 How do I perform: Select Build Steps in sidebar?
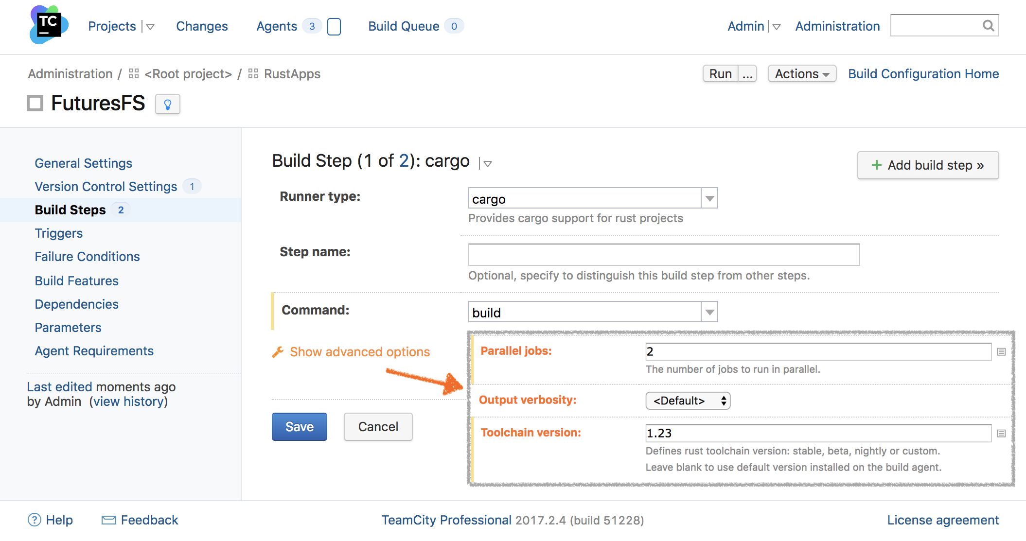71,210
